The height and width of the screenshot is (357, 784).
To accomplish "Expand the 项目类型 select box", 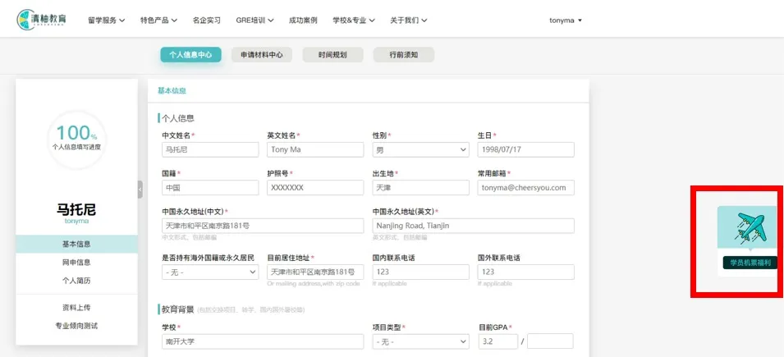I will click(420, 341).
